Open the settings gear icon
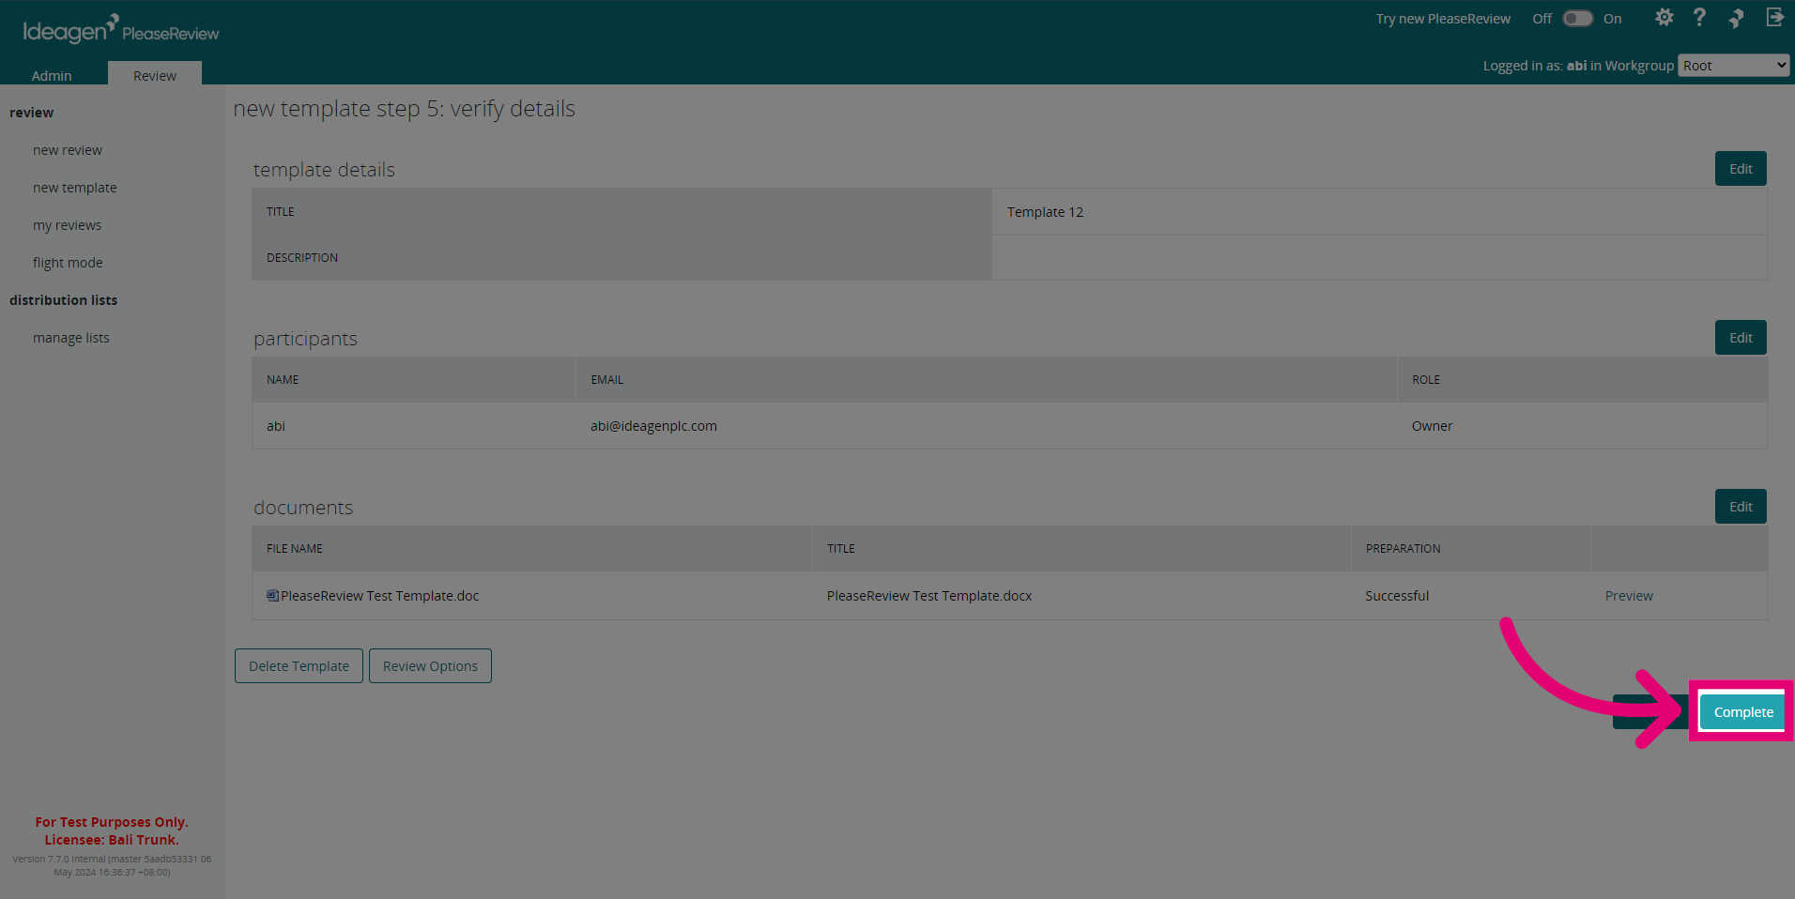The image size is (1795, 899). click(1664, 18)
